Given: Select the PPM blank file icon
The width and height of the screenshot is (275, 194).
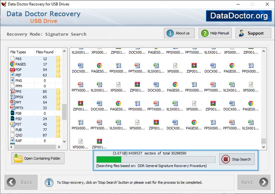Looking at the screenshot, I should [13, 86].
